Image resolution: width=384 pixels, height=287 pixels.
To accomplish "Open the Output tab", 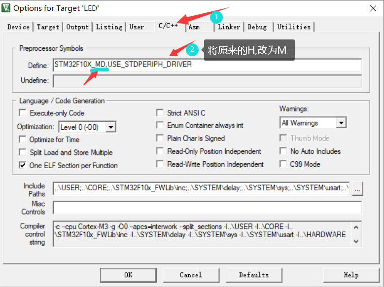I will [x=77, y=27].
